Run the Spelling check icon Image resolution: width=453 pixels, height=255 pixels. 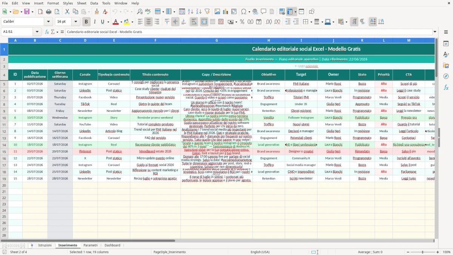pyautogui.click(x=148, y=12)
